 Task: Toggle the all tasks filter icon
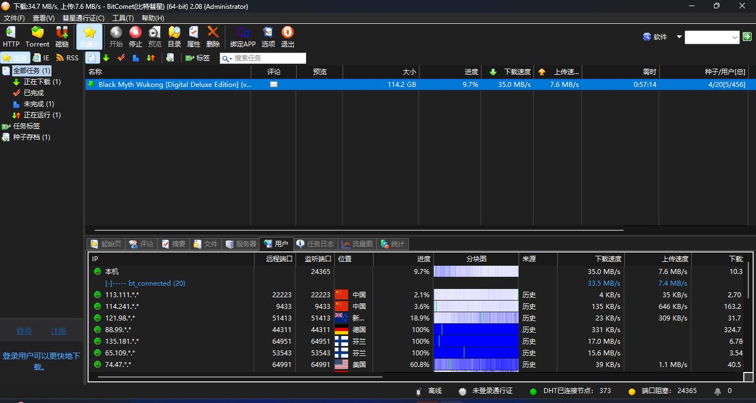click(x=92, y=58)
